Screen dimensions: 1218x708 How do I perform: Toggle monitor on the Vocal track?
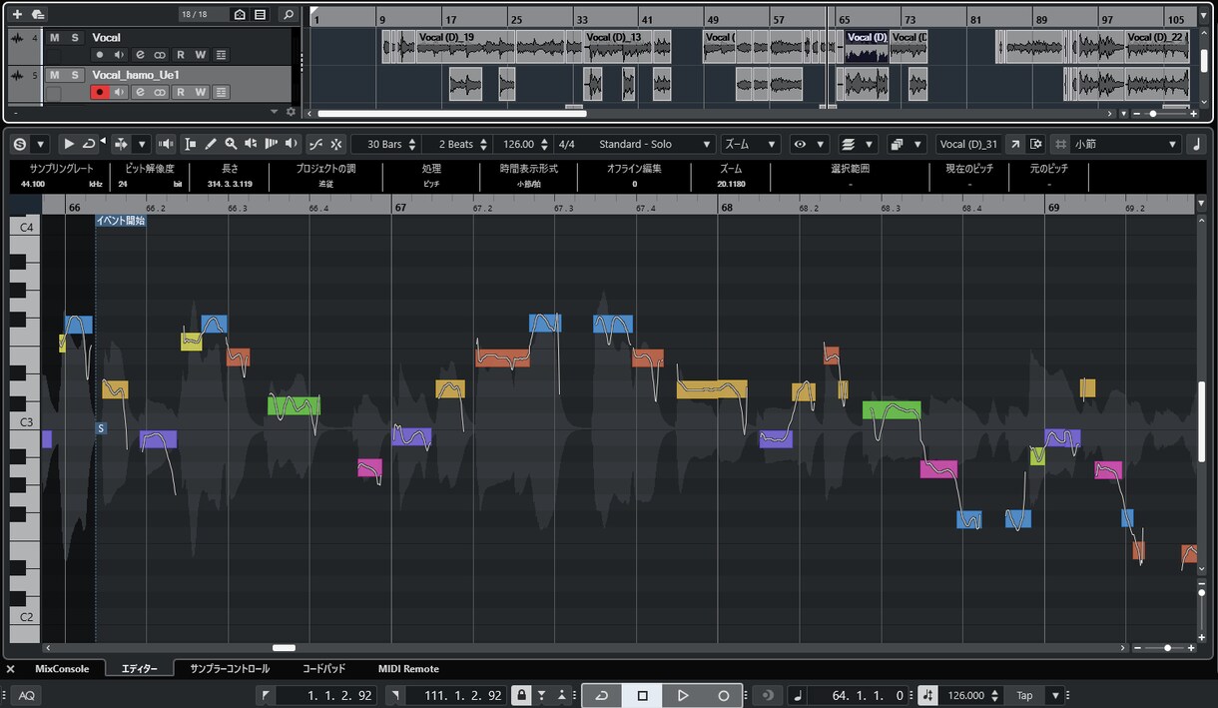click(x=120, y=54)
